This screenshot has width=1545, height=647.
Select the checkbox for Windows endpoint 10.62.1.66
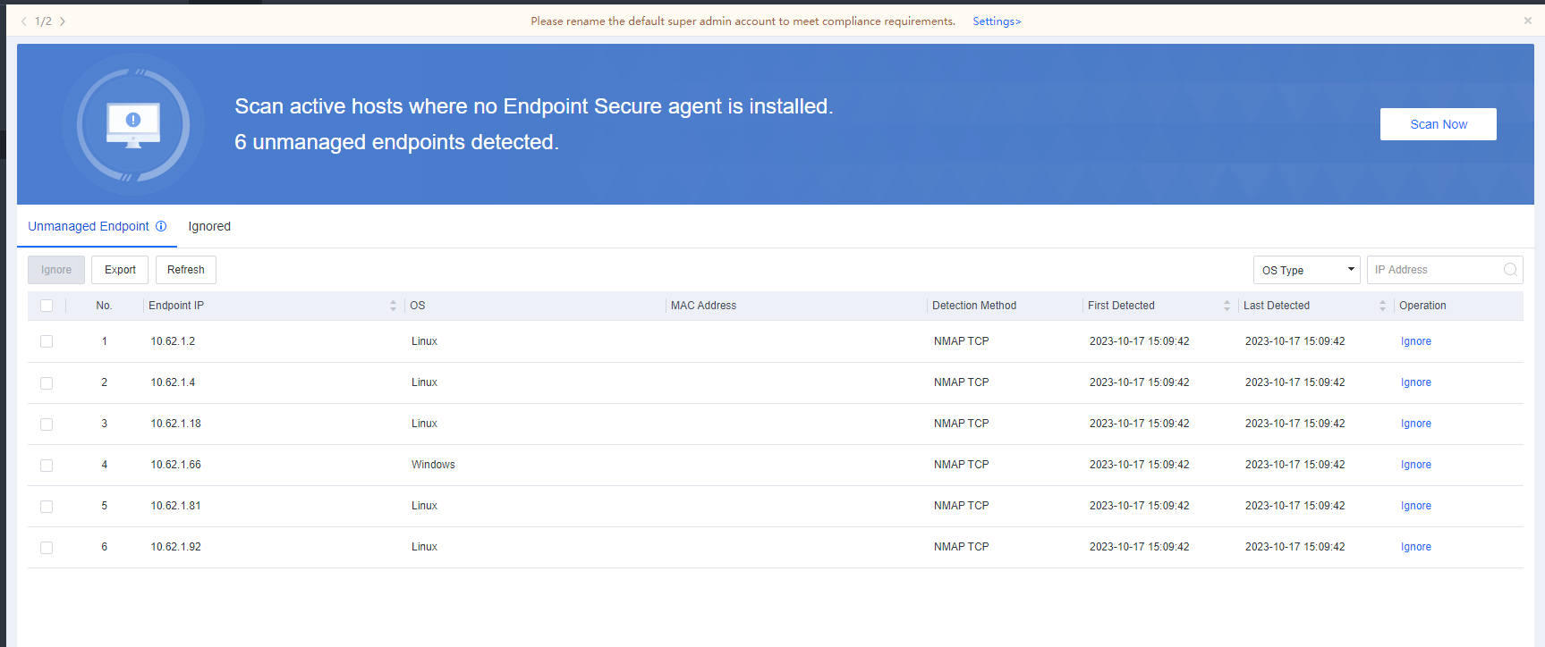(x=47, y=465)
